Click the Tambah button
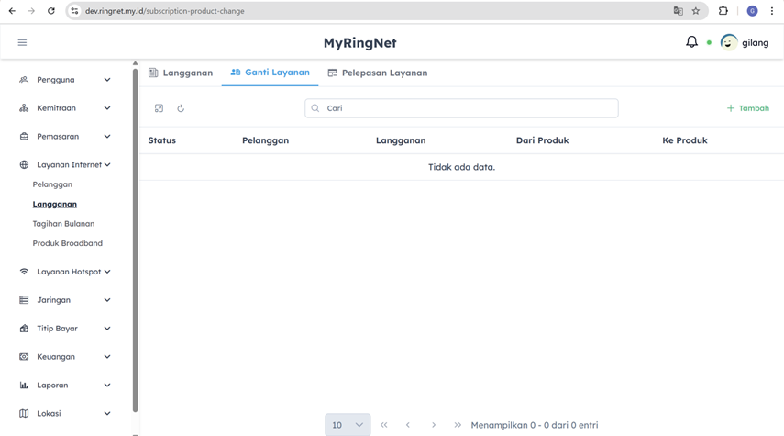The height and width of the screenshot is (436, 784). tap(747, 108)
